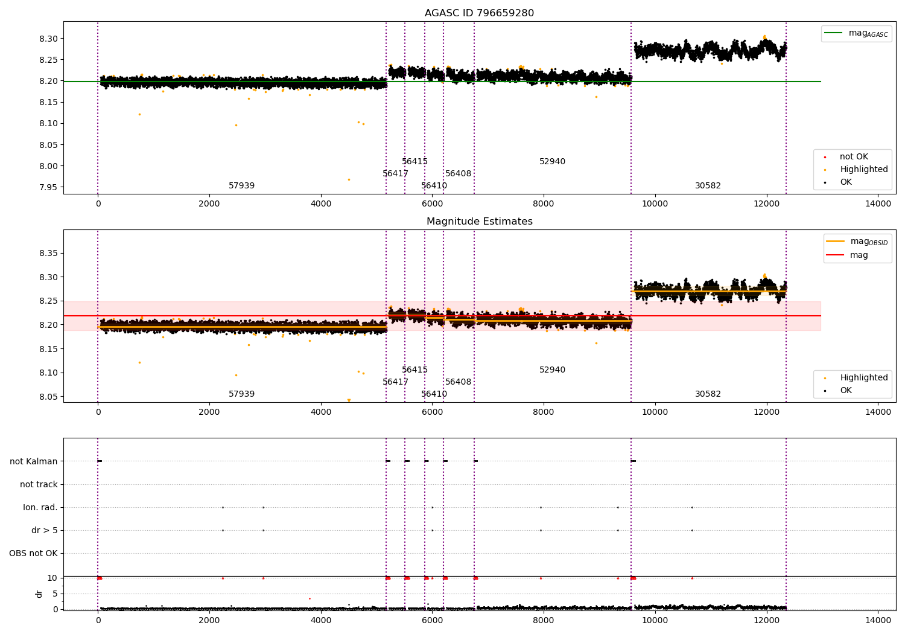Image resolution: width=905 pixels, height=634 pixels.
Task: Click obsid label 56417 in the AGASC ID plot
Action: point(396,174)
